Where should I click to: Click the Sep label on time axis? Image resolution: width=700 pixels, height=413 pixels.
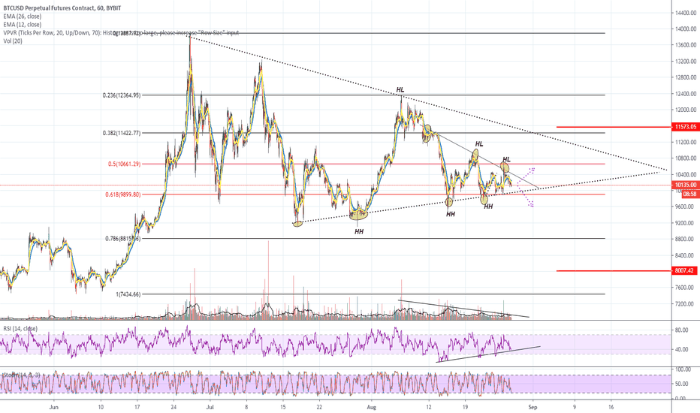(x=532, y=407)
